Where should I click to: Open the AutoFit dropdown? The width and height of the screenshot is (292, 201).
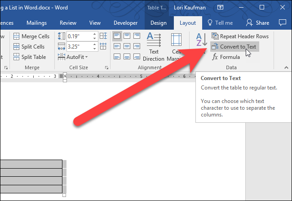(77, 57)
